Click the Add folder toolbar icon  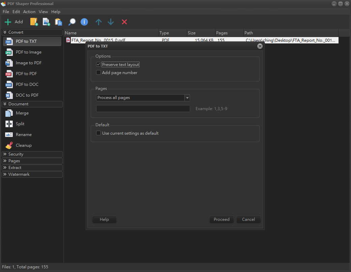[34, 22]
